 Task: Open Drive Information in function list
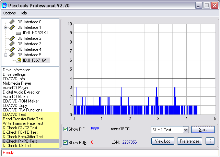(16, 70)
